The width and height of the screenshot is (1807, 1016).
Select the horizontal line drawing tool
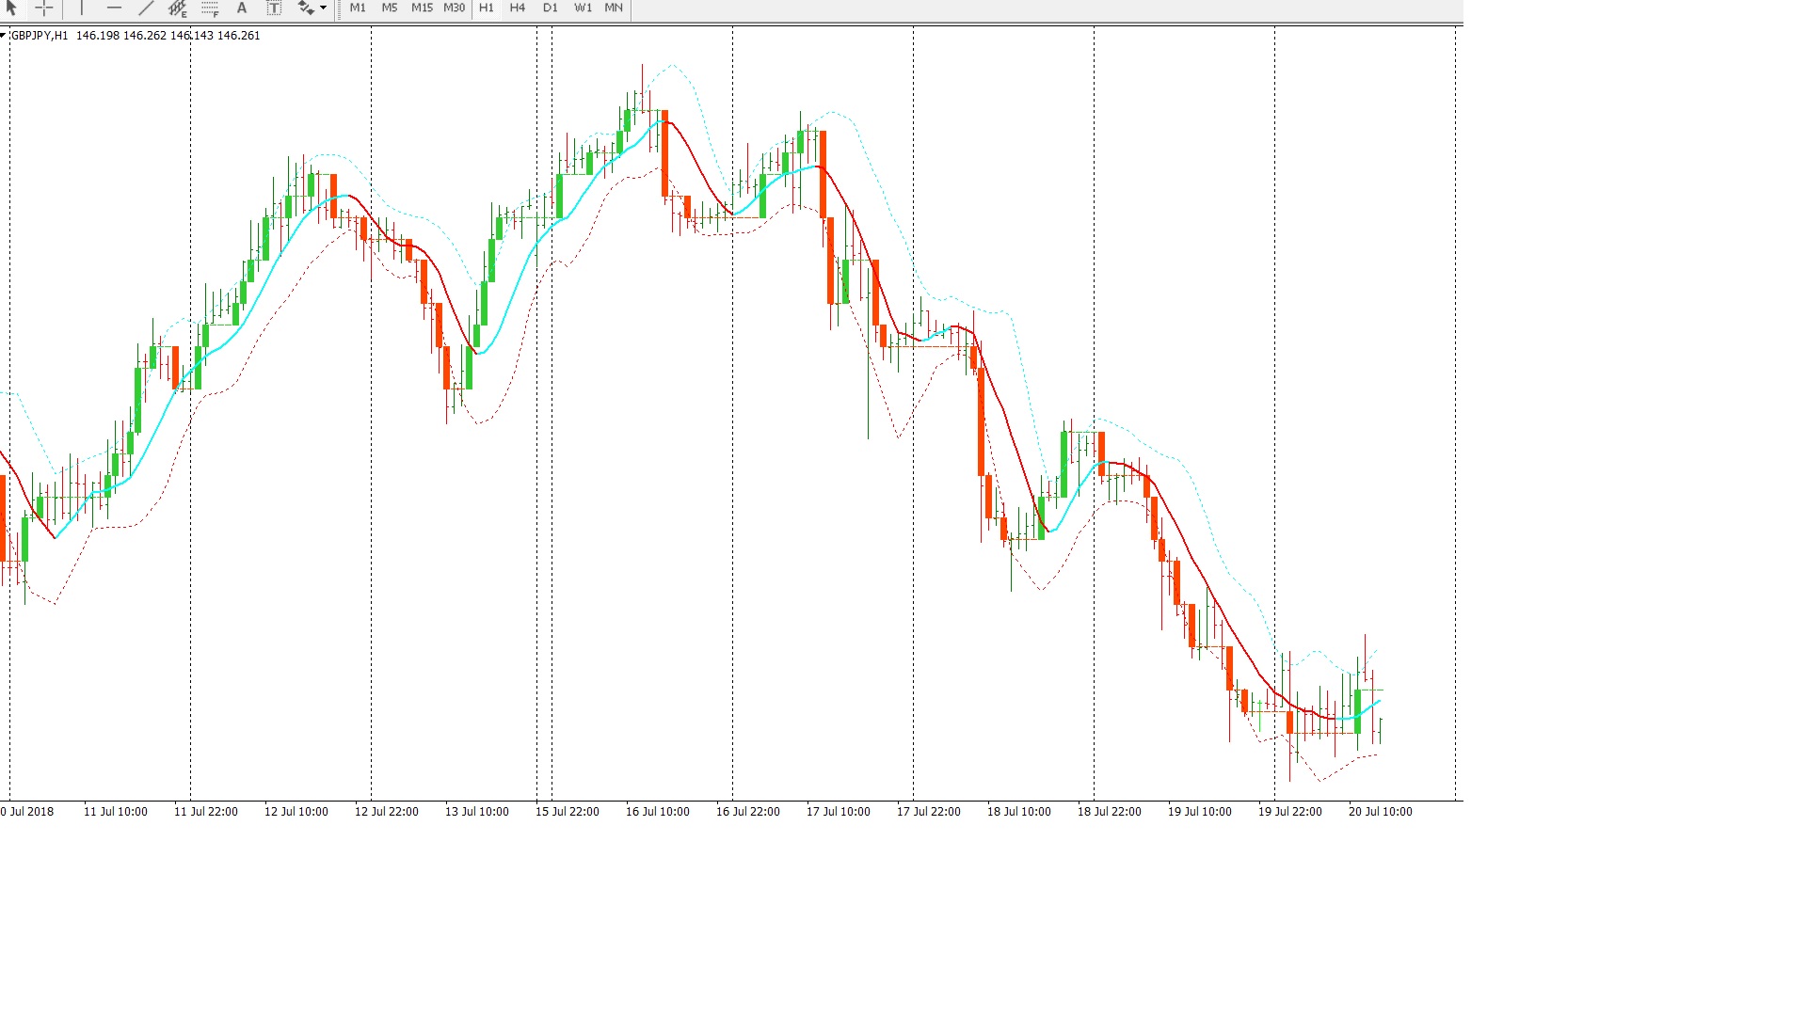114,8
